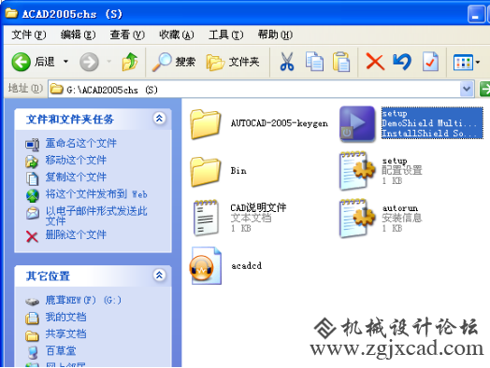Open the 查看(V) menu
Viewport: 490px width, 368px height.
[x=127, y=35]
